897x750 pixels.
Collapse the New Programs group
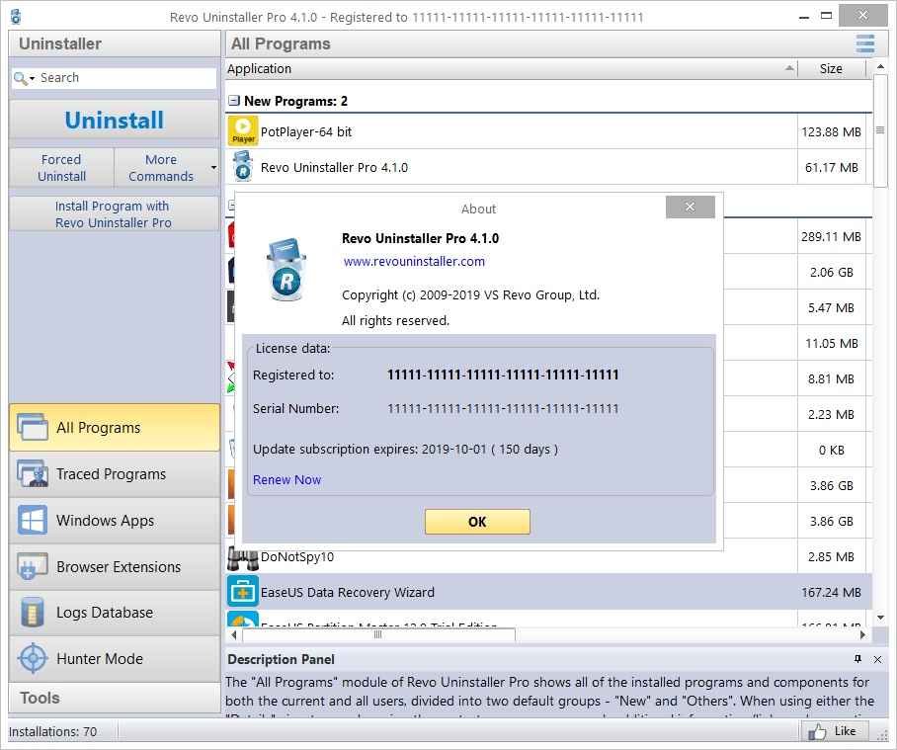point(233,101)
